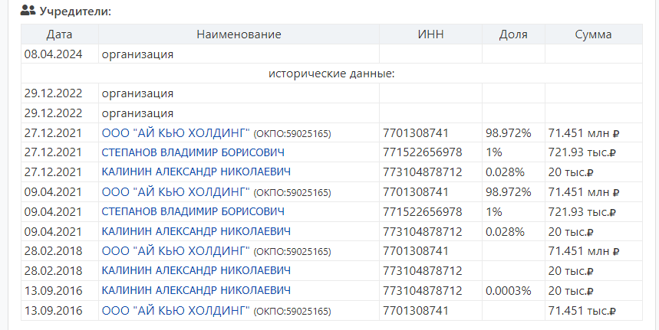Open КАЛИНИН АЛЕКСАНДР НИКОЛАЕВИЧ link dated 13.09.2016
The image size is (659, 330).
click(x=196, y=291)
